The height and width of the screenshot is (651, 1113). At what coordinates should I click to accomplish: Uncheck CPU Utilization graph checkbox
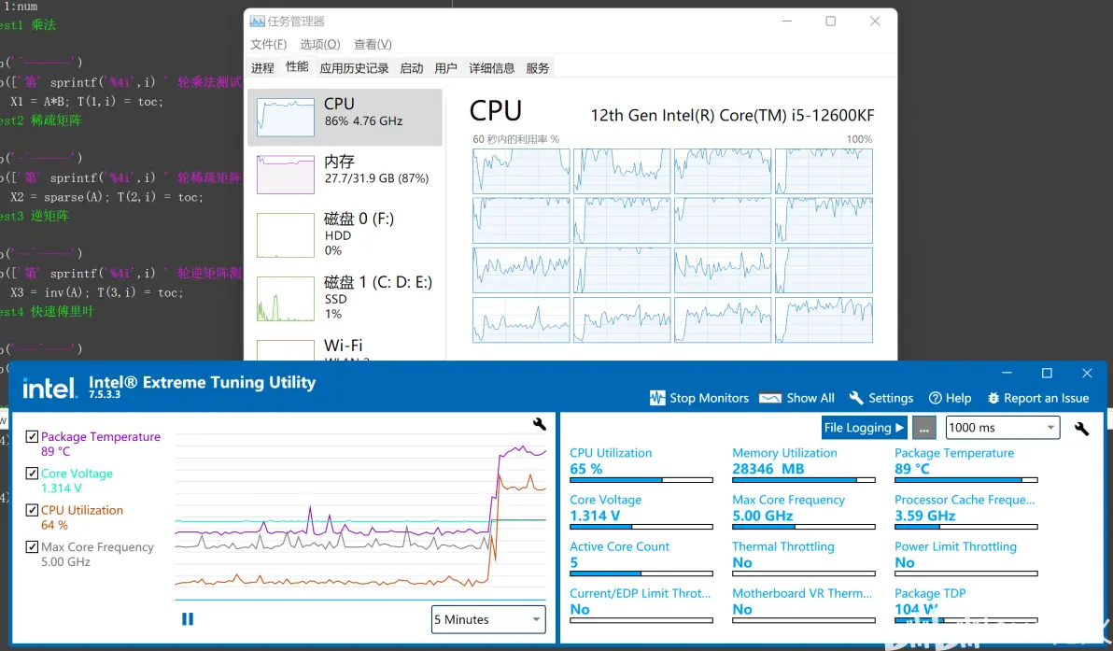32,510
